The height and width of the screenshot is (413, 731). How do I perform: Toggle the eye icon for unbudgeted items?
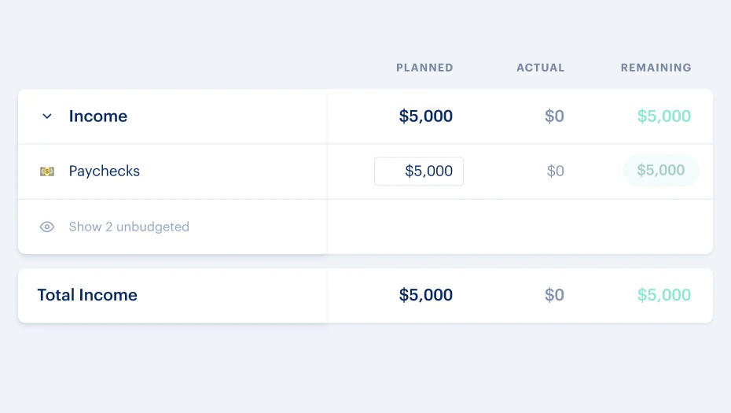coord(47,227)
